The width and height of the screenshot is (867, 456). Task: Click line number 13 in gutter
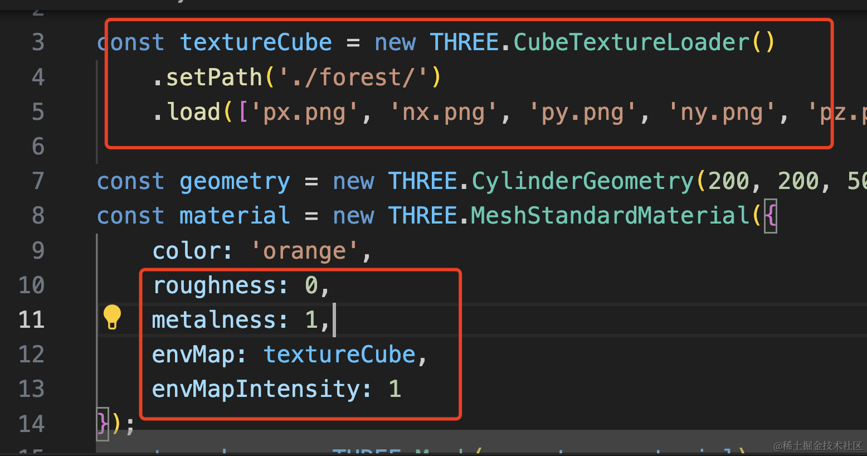pos(31,389)
